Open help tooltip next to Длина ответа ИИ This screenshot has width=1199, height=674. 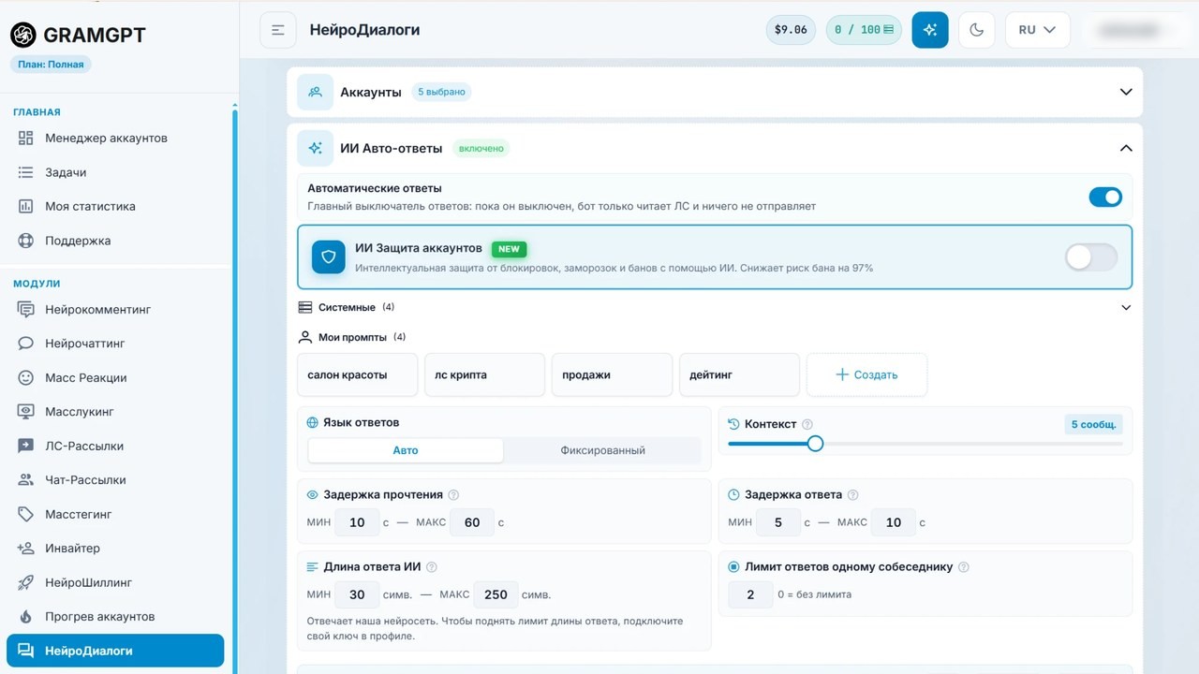click(x=432, y=567)
